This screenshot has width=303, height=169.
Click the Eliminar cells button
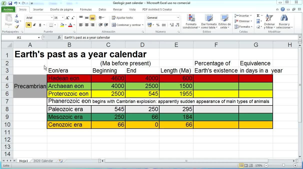(243, 21)
